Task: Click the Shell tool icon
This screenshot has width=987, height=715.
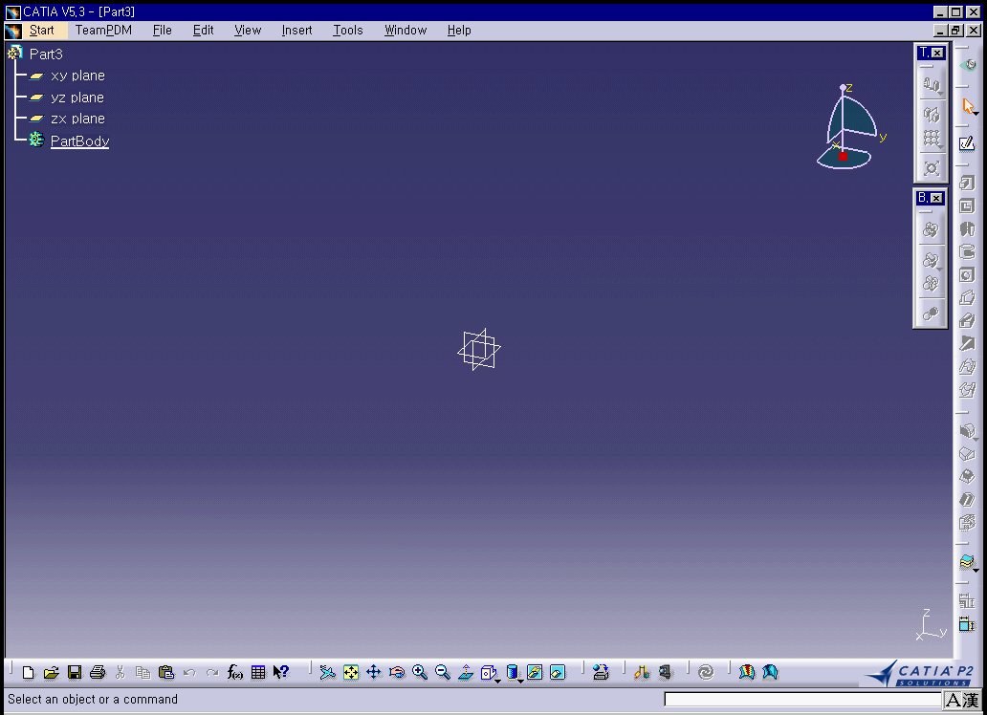Action: [967, 500]
